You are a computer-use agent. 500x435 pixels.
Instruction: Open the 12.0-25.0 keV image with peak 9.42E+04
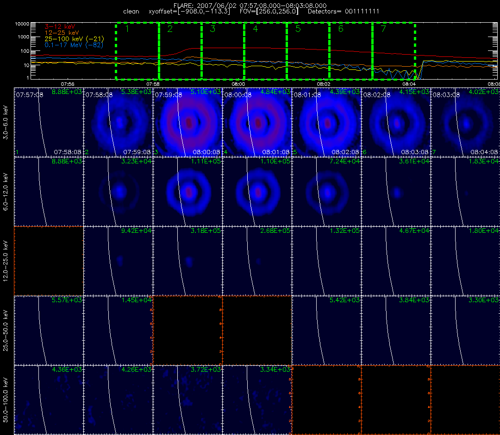119,261
